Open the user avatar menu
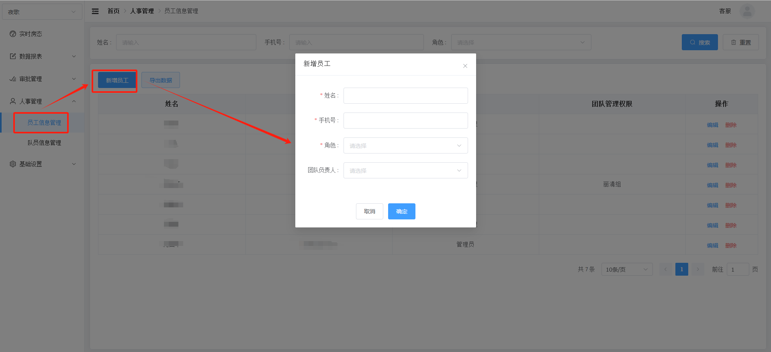771x352 pixels. [747, 11]
